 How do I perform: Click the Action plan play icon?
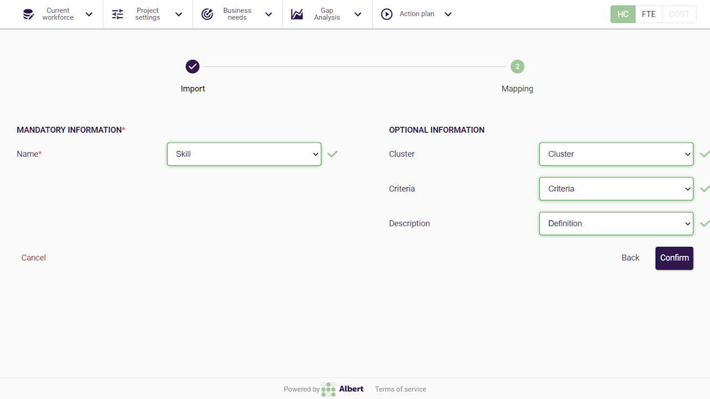click(387, 14)
